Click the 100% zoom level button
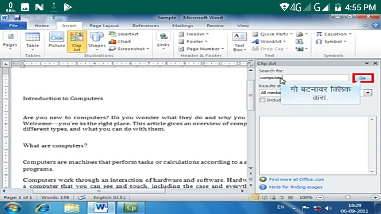 306,197
